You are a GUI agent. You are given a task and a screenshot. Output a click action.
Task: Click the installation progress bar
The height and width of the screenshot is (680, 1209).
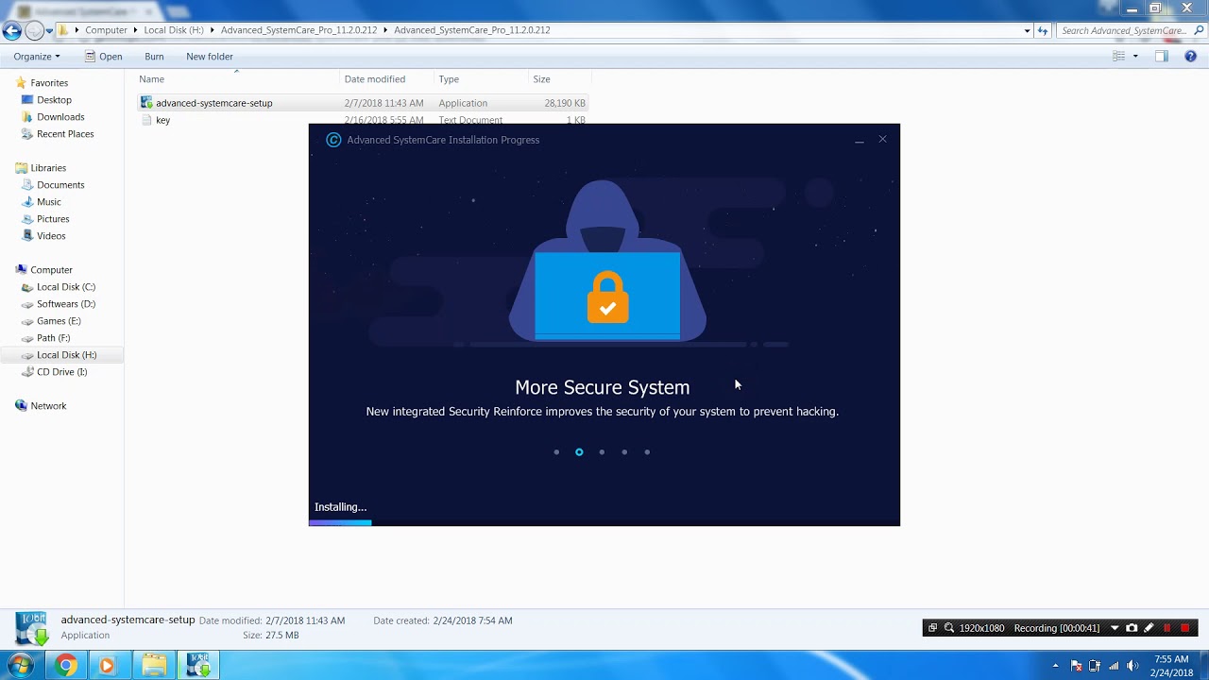pos(604,522)
